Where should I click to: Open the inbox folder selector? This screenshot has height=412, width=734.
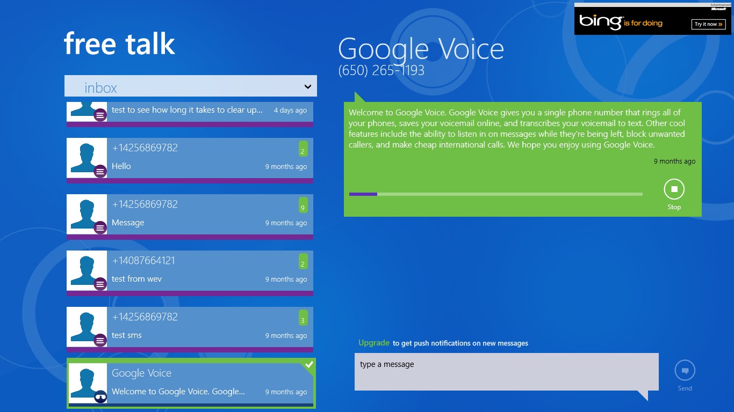pyautogui.click(x=191, y=86)
